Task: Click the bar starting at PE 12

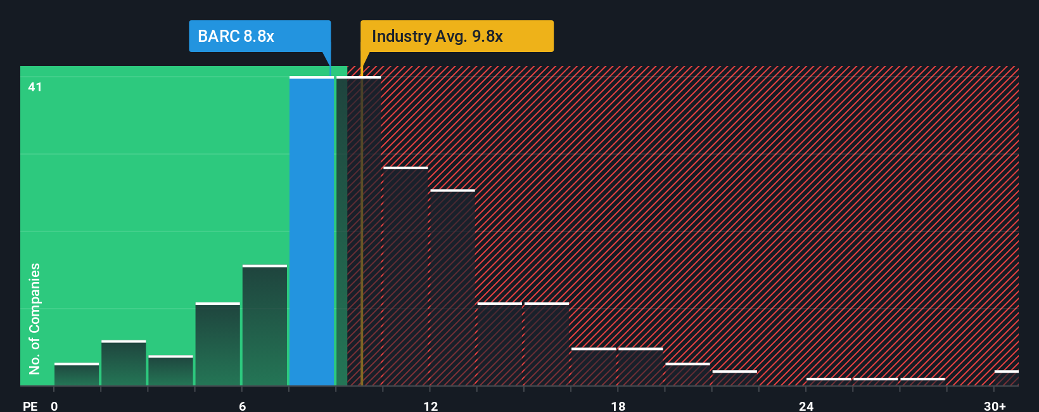Action: [x=452, y=287]
